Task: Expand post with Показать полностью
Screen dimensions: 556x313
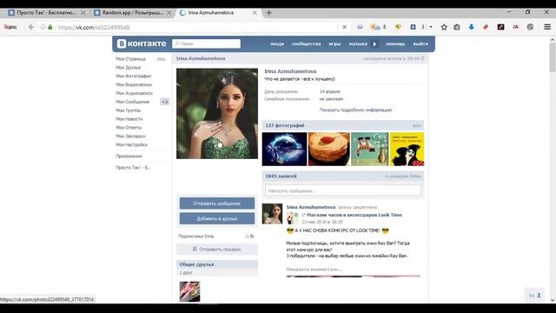Action: pos(314,270)
